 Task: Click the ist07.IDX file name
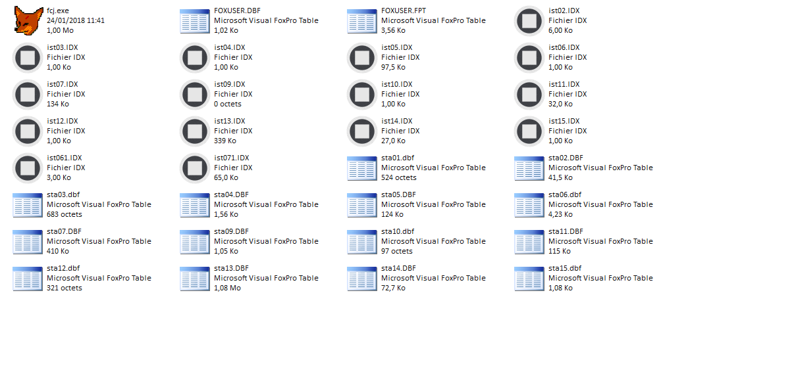point(63,84)
